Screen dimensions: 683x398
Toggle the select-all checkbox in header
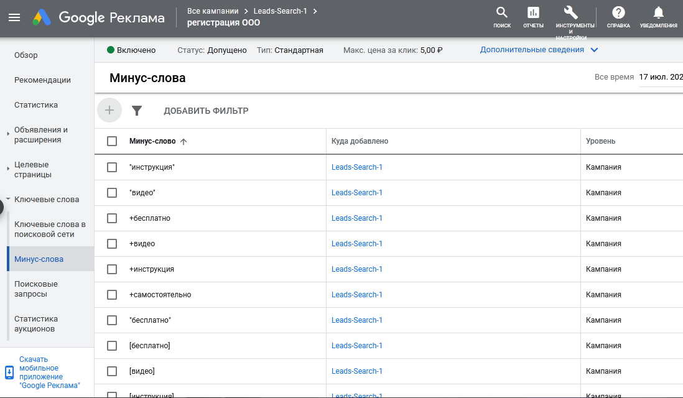click(x=112, y=141)
